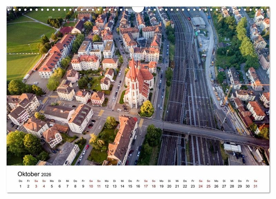Select date 14 in the calendar
This screenshot has width=276, height=199.
(122, 186)
